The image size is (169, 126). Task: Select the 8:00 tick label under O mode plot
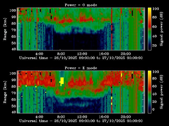click(x=61, y=53)
